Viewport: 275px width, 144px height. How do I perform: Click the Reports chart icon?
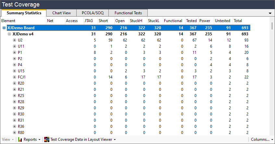pyautogui.click(x=20, y=139)
